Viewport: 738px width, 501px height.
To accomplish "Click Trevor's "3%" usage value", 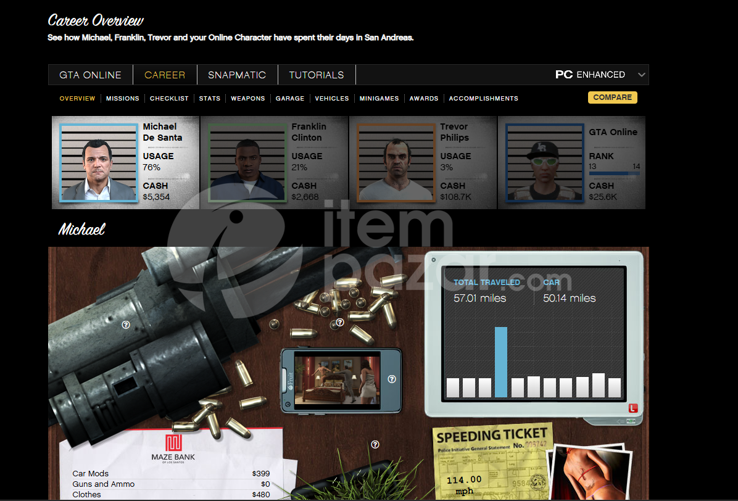I will [x=447, y=167].
